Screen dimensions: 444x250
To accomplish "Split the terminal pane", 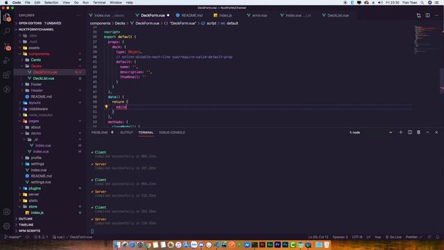I will click(410, 132).
